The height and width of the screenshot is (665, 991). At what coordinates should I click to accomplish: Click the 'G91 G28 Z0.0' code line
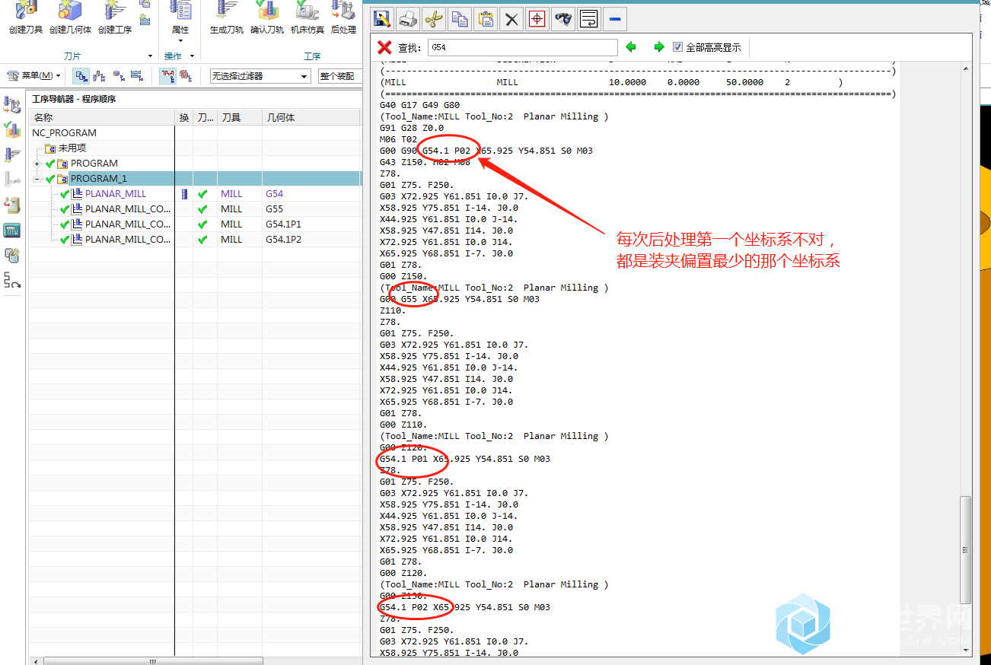tap(411, 128)
